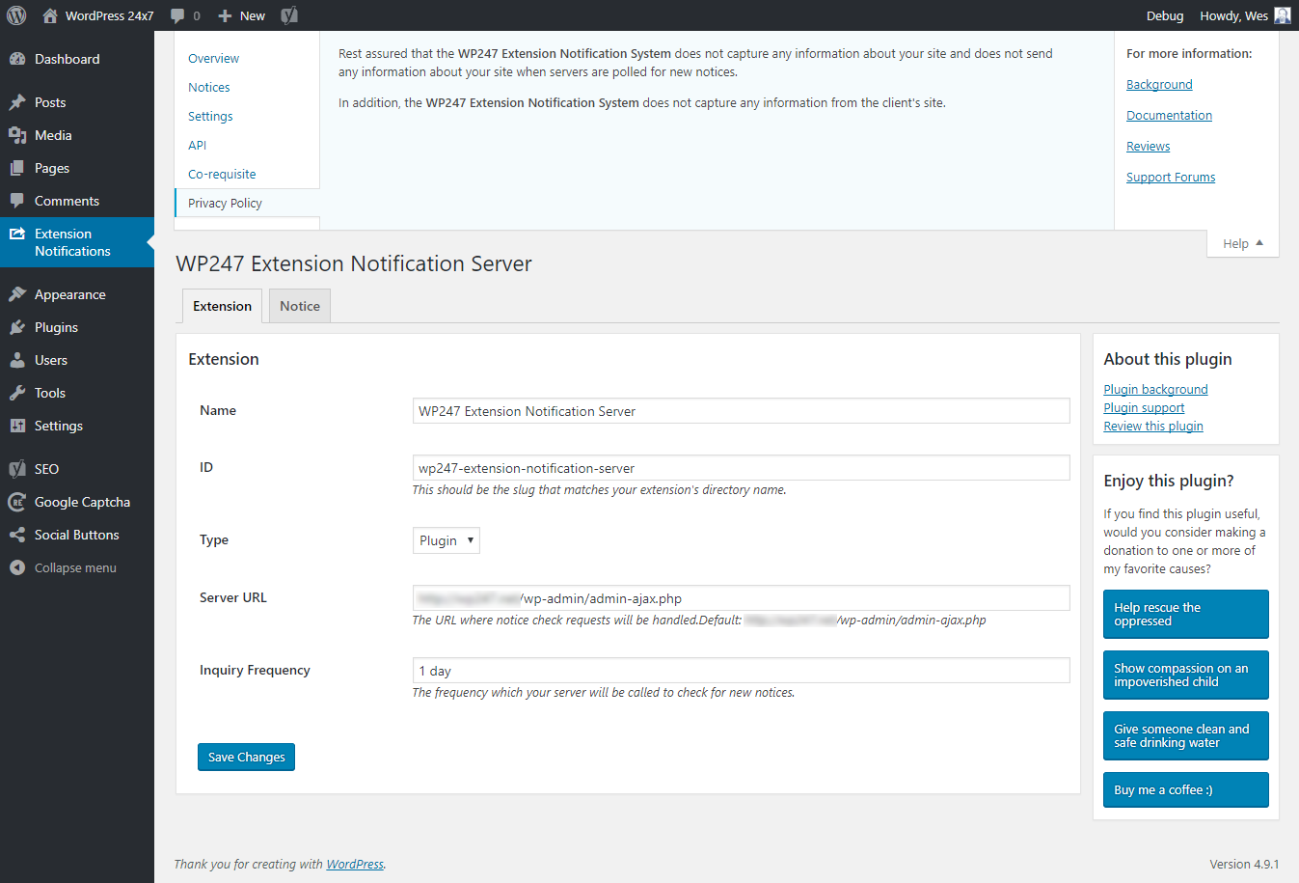The height and width of the screenshot is (883, 1299).
Task: Open the Support Forums link
Action: coord(1171,178)
